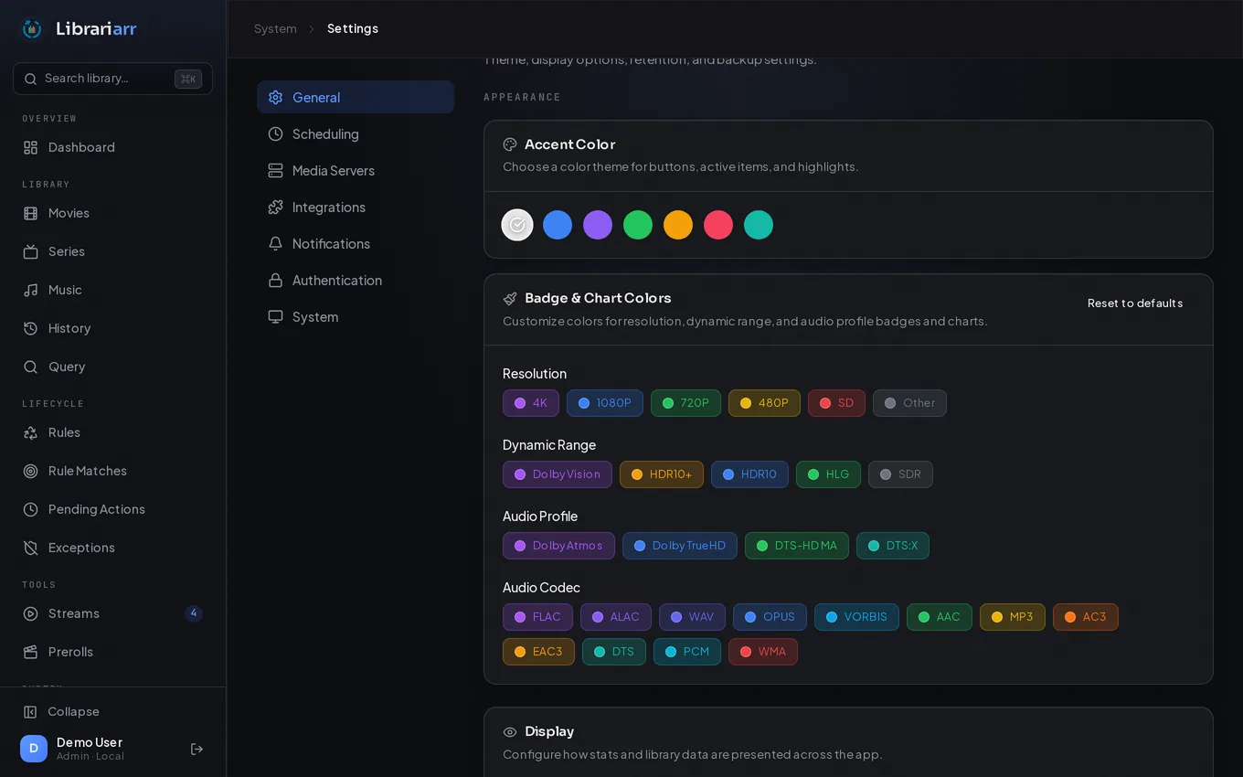Click the Collapse sidebar icon
The image size is (1243, 777).
[x=30, y=711]
